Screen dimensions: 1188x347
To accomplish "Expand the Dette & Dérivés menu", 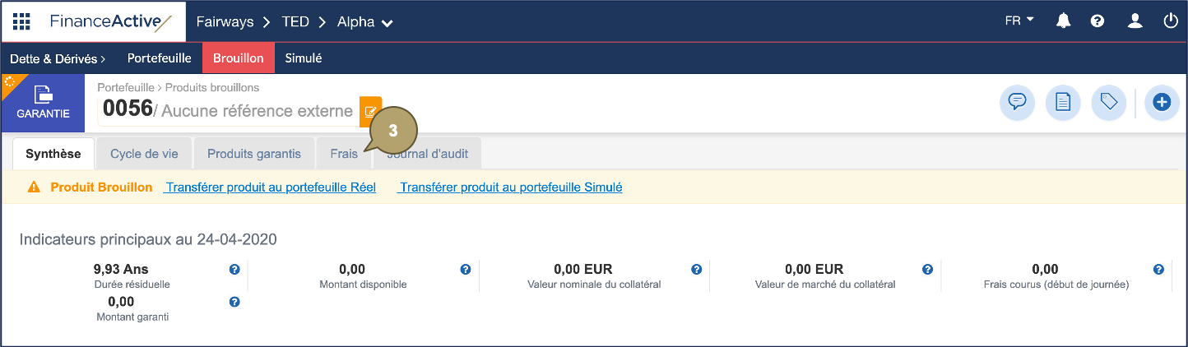I will pos(58,58).
